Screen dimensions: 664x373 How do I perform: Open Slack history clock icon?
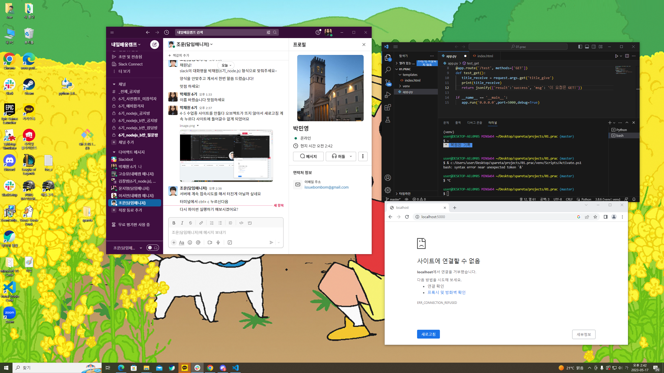pyautogui.click(x=167, y=32)
